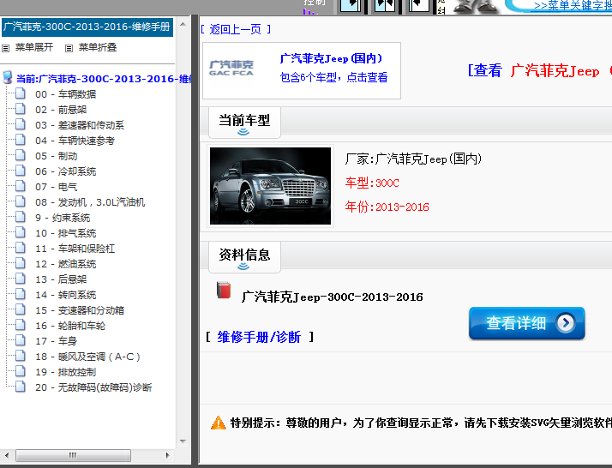612x468 pixels.
Task: Click the page icon beside 05 - 制动
Action: click(21, 155)
